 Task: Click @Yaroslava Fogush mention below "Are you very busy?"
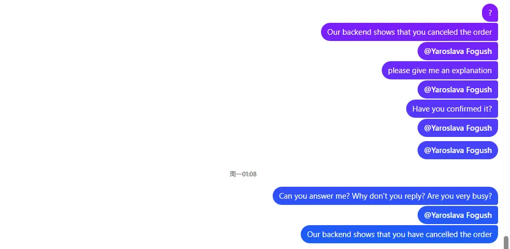(458, 215)
